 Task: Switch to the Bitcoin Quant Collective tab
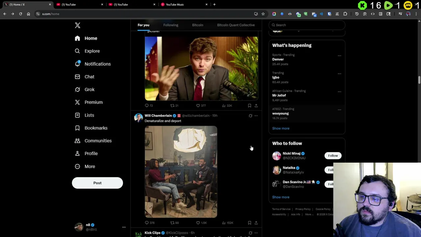[x=236, y=25]
